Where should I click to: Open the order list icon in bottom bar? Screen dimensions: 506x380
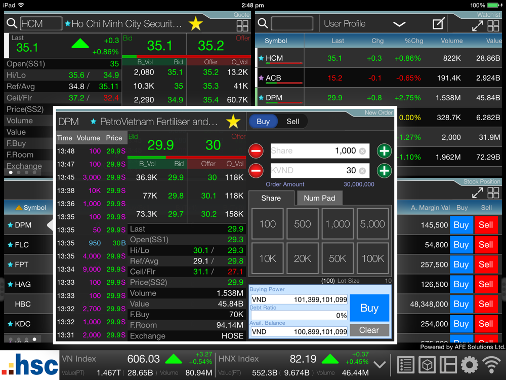click(406, 365)
